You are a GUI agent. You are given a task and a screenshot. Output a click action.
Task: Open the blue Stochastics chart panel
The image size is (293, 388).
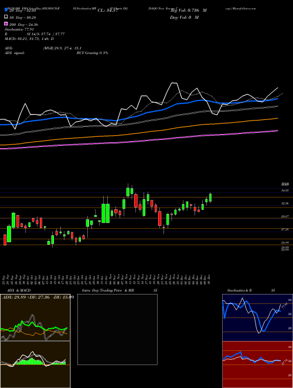coord(257,317)
